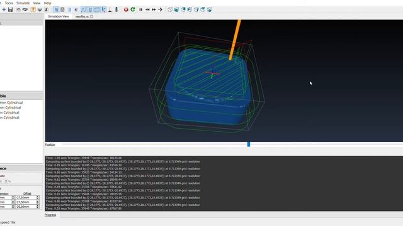Switch to the newfile.nc tab
403x226 pixels.
coord(82,16)
